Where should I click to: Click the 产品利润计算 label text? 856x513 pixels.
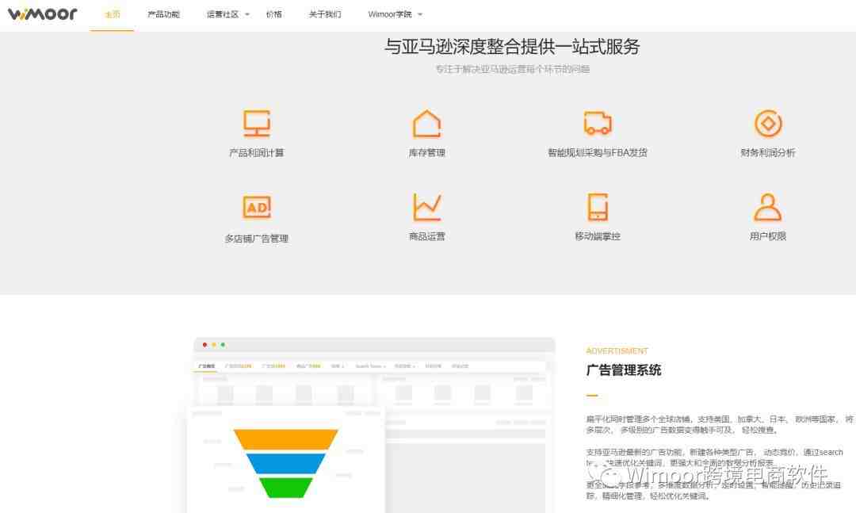pos(257,153)
